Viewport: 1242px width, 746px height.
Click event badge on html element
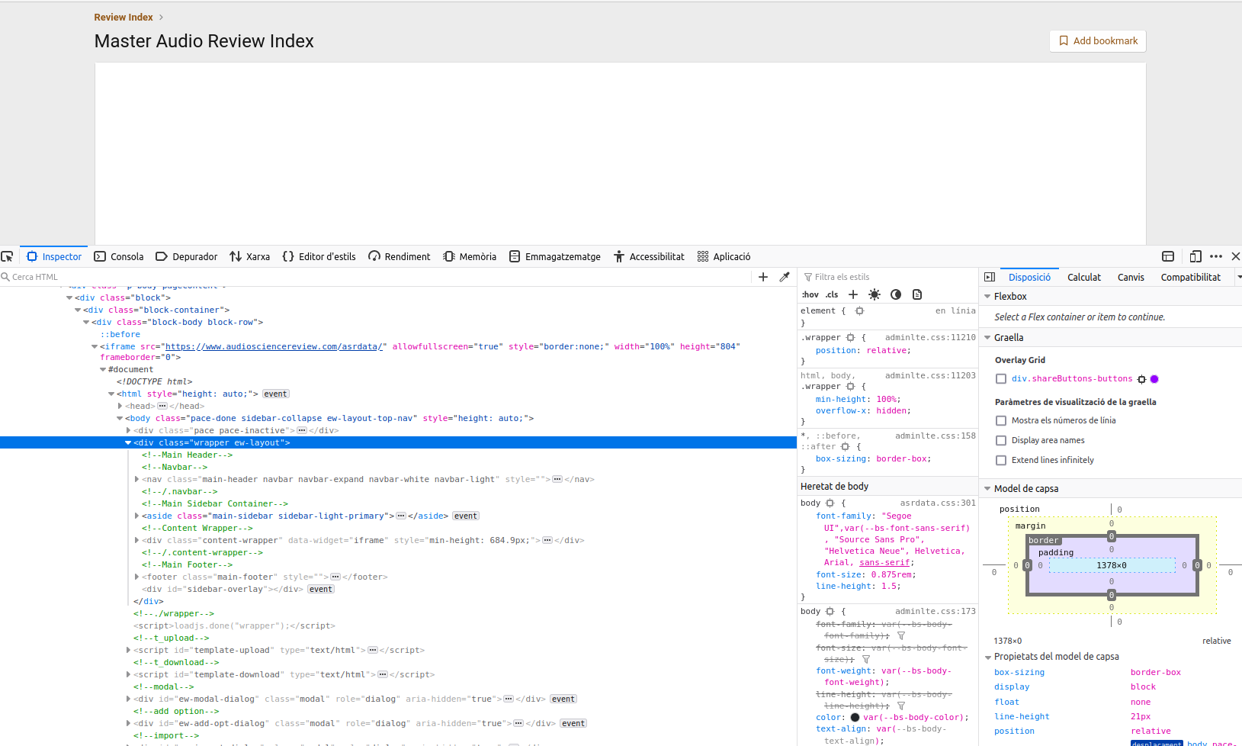(275, 394)
